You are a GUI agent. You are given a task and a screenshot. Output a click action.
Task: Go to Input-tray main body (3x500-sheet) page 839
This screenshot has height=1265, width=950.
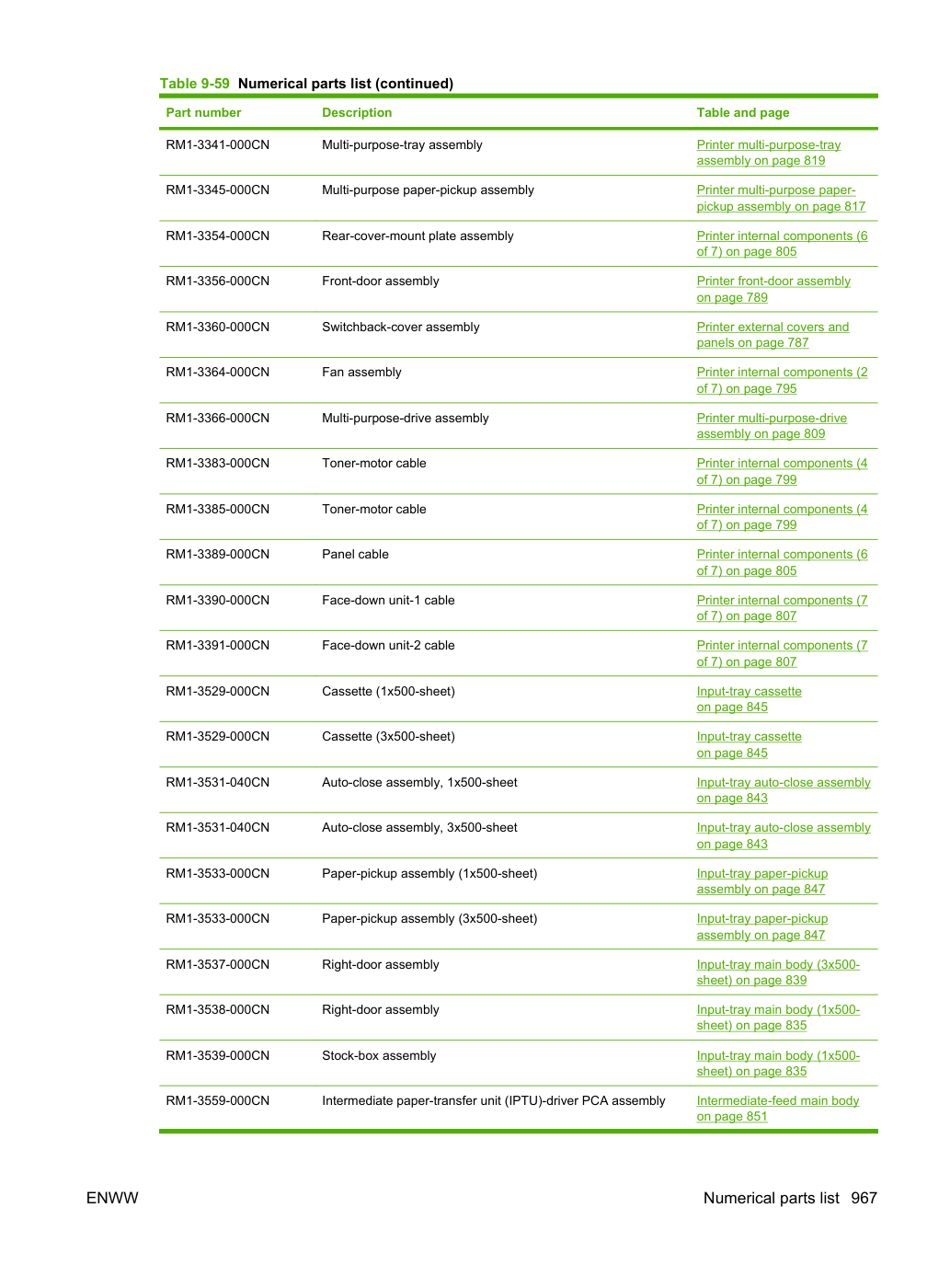point(778,972)
